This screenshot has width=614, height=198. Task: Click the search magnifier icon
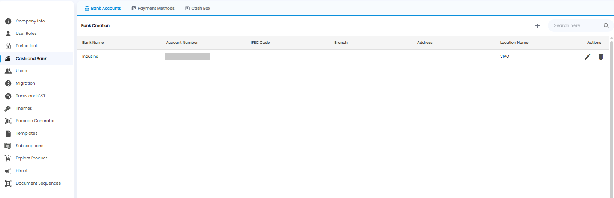pyautogui.click(x=606, y=26)
